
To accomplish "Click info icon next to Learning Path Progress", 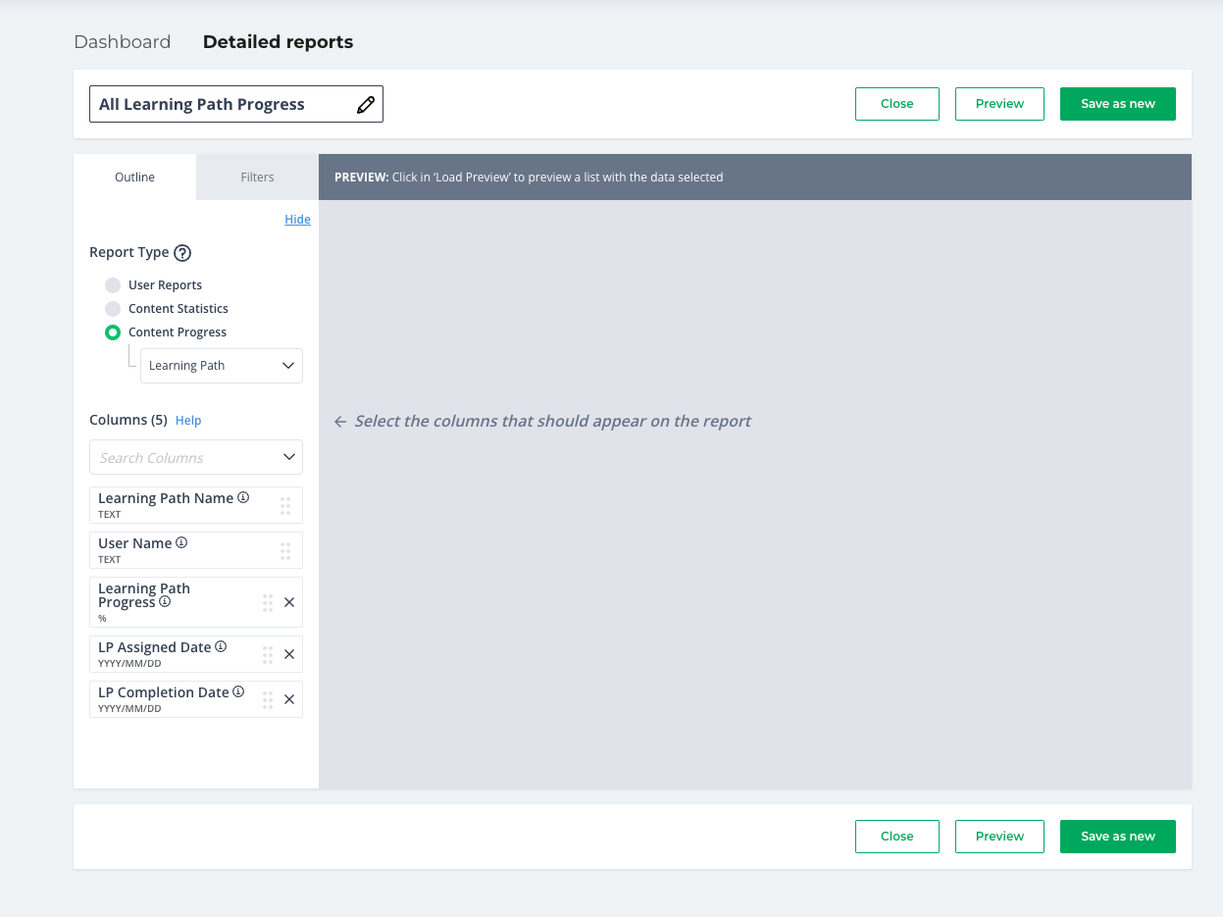I will click(x=165, y=601).
